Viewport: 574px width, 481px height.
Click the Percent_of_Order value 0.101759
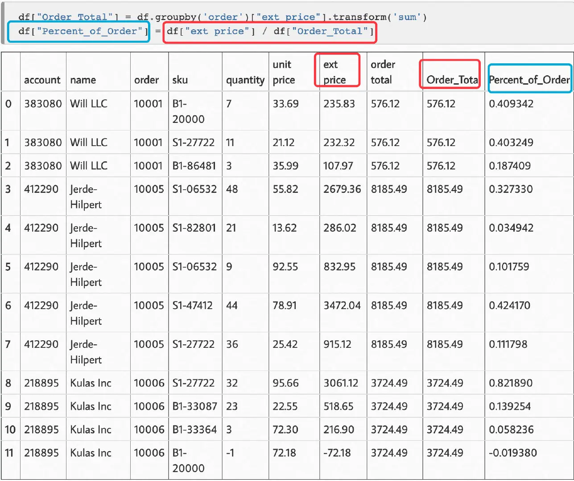(x=509, y=266)
